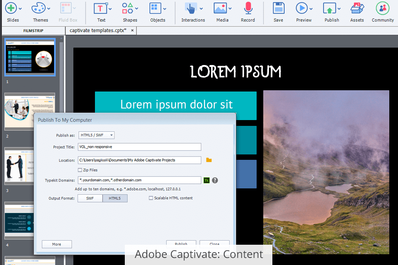
Task: Expand the Objects dropdown arrow
Action: pyautogui.click(x=165, y=9)
